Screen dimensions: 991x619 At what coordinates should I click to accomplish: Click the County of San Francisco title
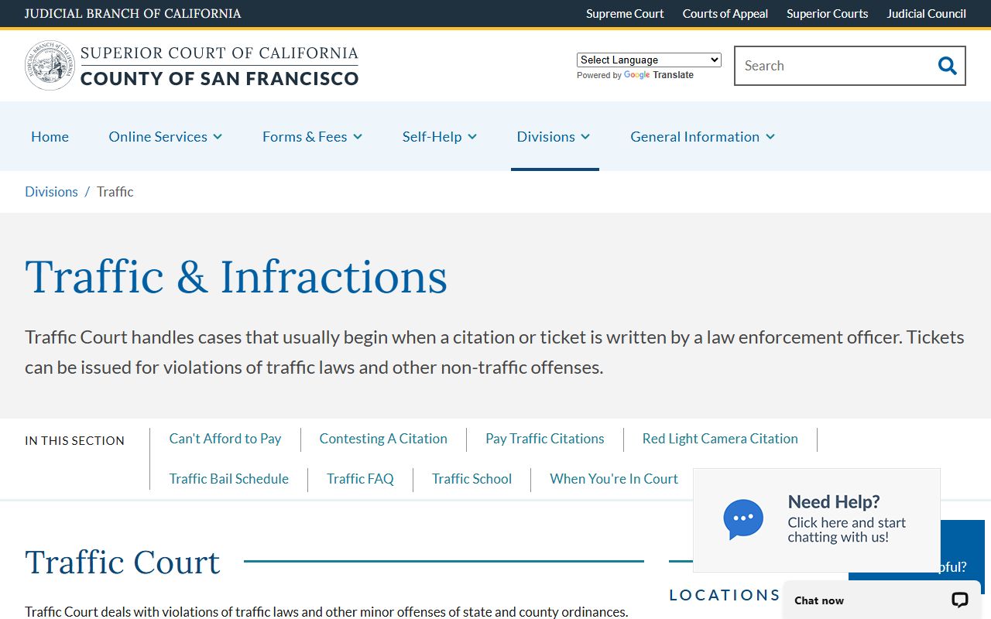tap(219, 78)
